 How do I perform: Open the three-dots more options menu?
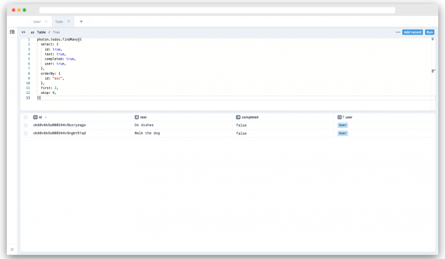[x=398, y=32]
